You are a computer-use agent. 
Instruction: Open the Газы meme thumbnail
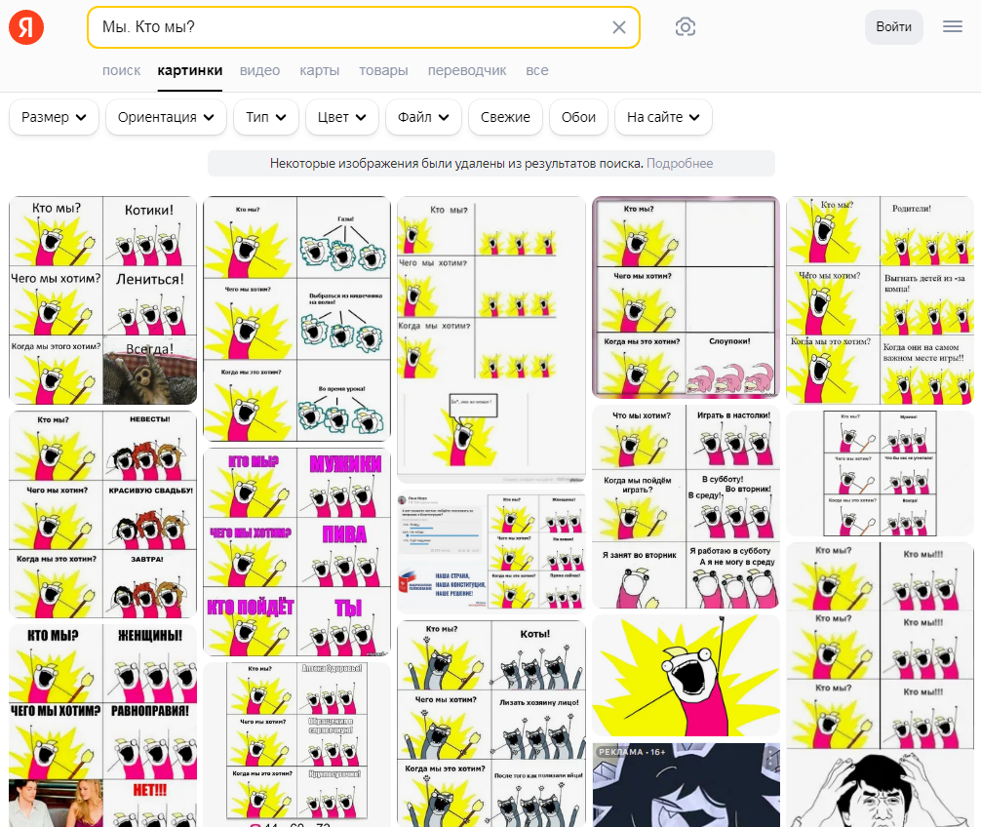click(297, 319)
